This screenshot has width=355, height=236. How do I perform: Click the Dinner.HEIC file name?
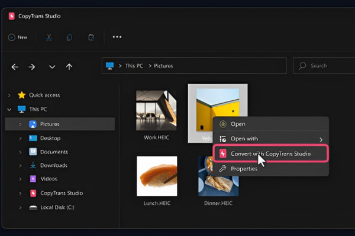(218, 203)
